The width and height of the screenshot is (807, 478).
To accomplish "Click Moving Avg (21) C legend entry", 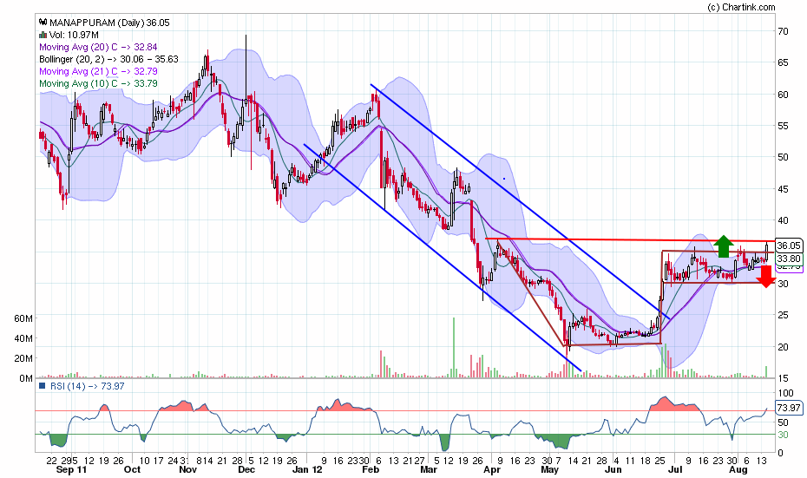I will (98, 71).
